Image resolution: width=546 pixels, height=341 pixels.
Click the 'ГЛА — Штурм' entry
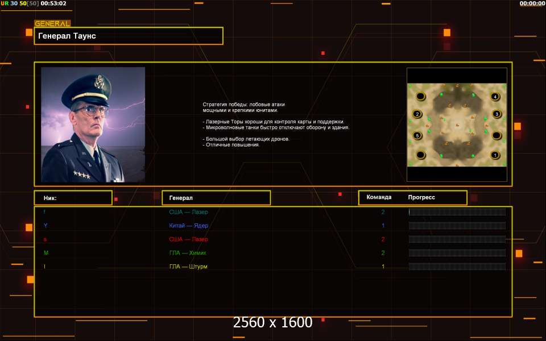point(188,267)
